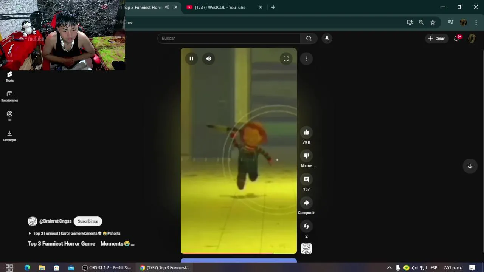Viewport: 484px width, 272px height.
Task: Select the Top 3 Funniest Horror tab
Action: 144,7
